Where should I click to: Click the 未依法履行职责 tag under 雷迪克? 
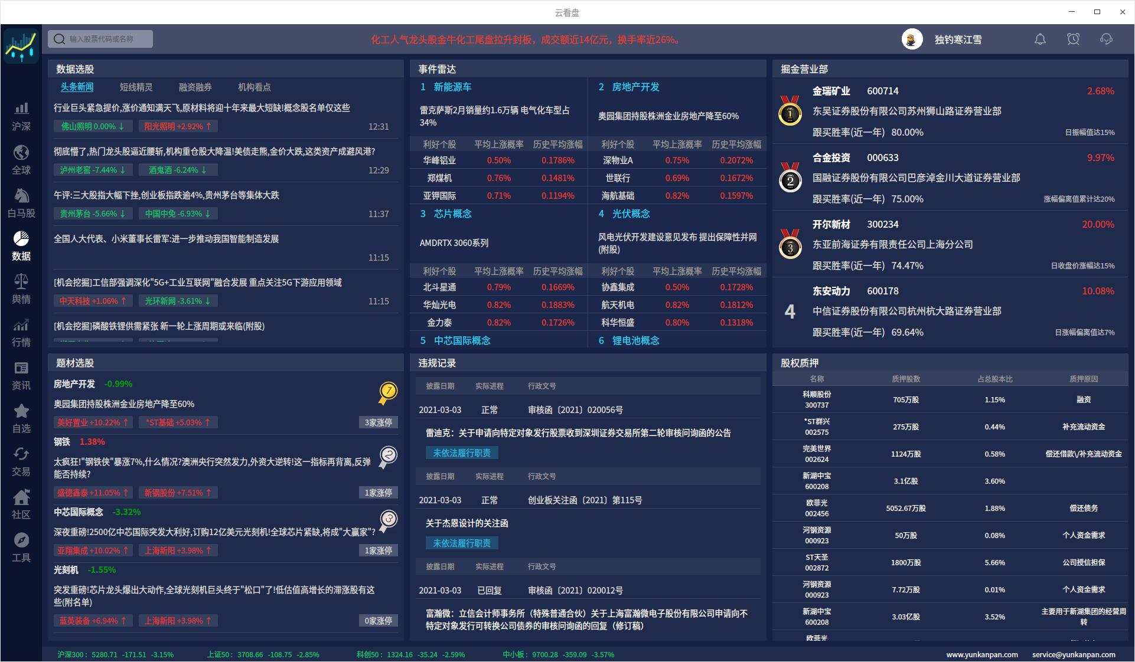[x=462, y=453]
